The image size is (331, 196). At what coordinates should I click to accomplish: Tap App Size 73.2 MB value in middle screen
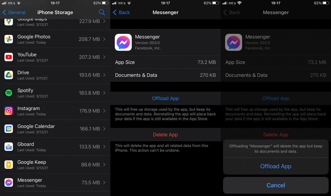click(207, 62)
